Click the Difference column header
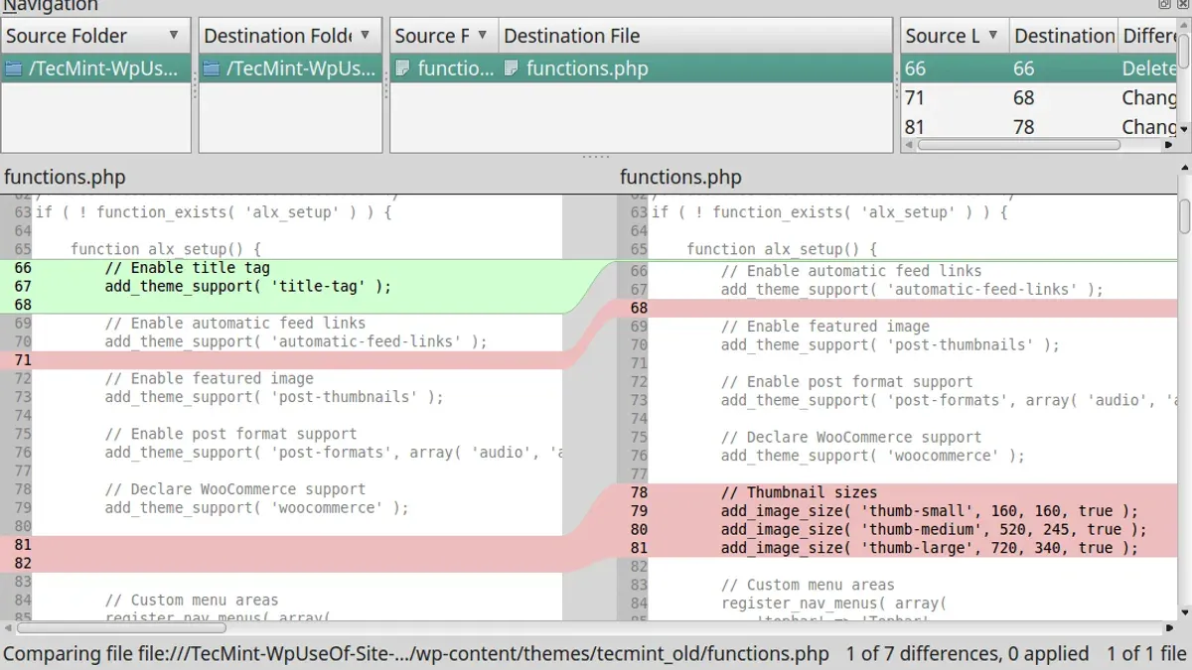Screen dimensions: 1192x670 click(1148, 36)
